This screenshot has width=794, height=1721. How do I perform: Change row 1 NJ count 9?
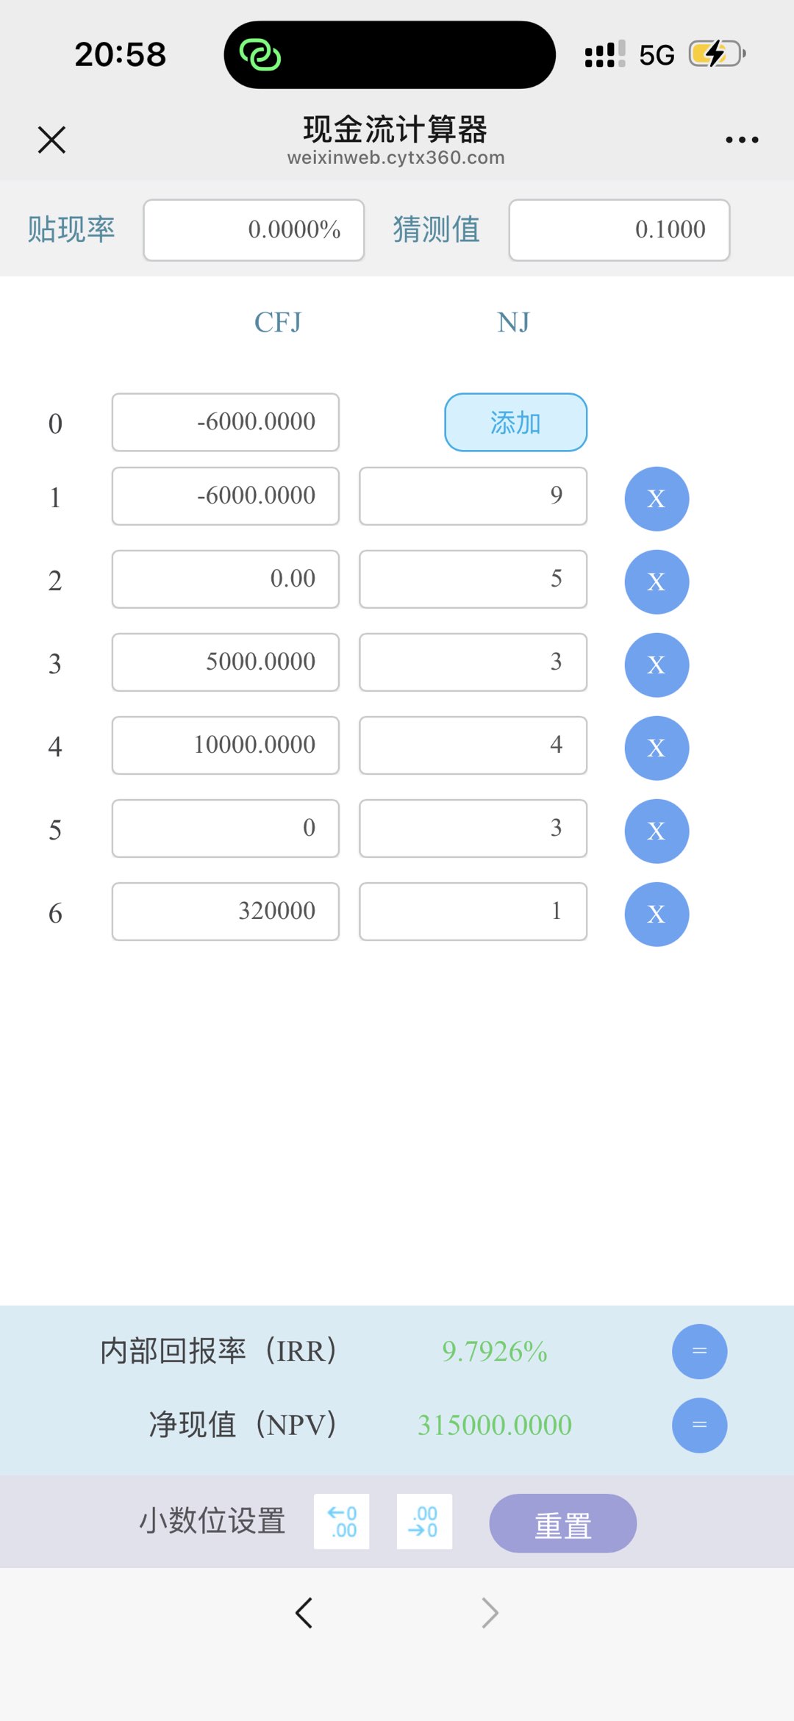[473, 495]
